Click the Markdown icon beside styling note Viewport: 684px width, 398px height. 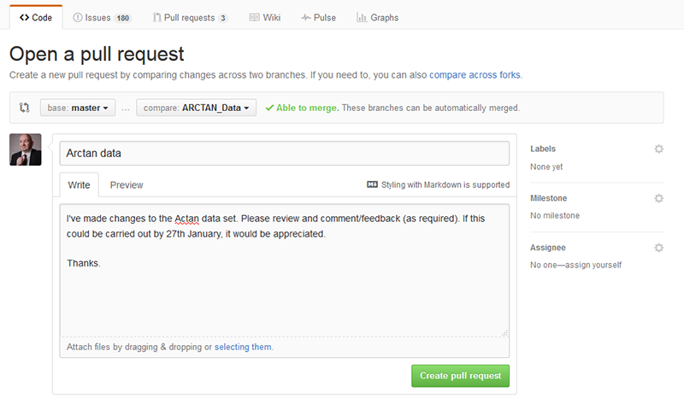[x=372, y=184]
